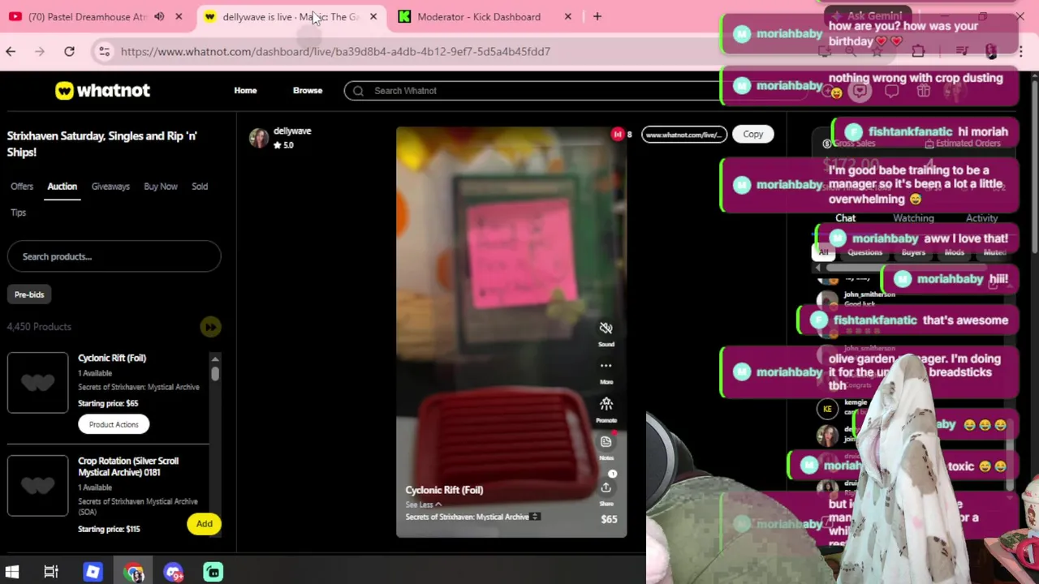Click the Share icon on video
Screen dimensions: 1039x584
click(606, 487)
